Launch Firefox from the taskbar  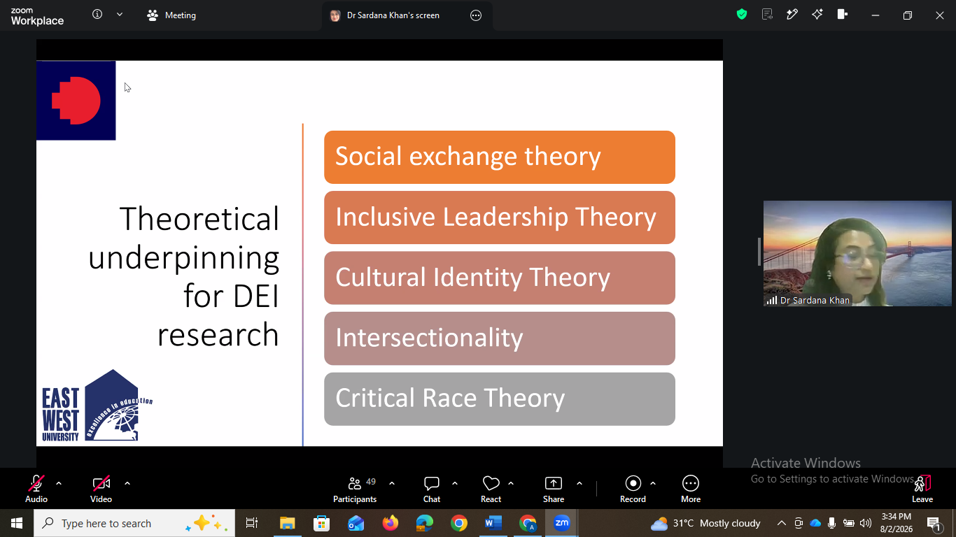tap(391, 523)
